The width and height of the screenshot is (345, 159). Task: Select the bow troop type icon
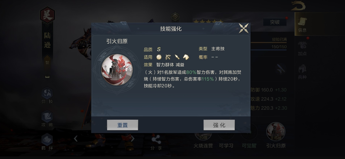pos(168,57)
